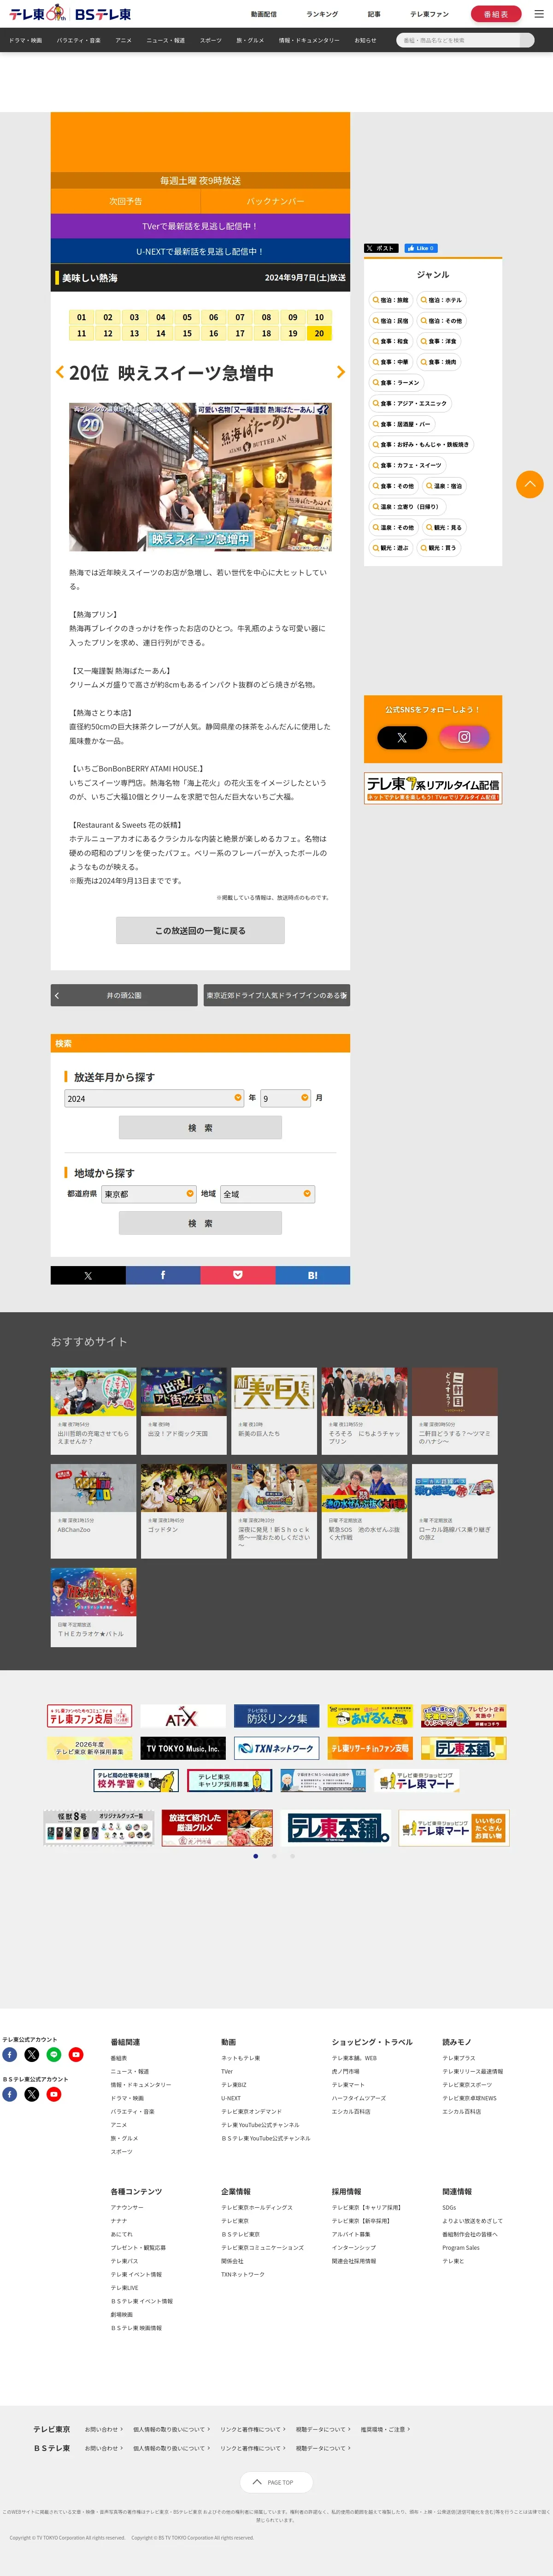Screen dimensions: 553x2576
Task: Click the BSテレ東 logo in the header
Action: (x=103, y=14)
